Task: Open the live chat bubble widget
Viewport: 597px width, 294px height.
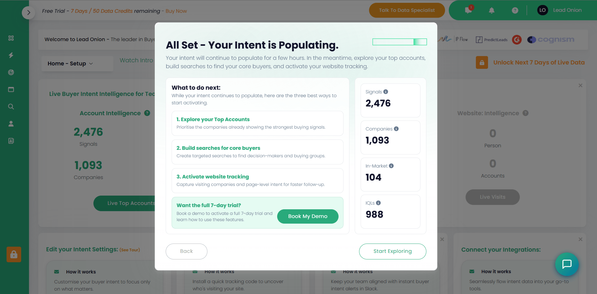Action: click(x=566, y=264)
